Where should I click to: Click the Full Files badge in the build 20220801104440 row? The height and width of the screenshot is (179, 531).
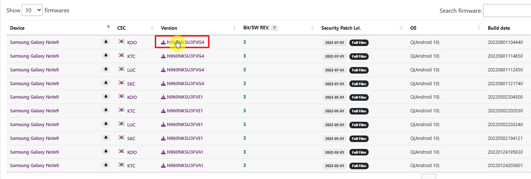pos(359,43)
